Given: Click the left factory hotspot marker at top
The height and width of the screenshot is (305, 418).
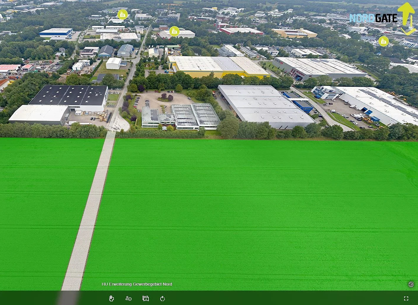Looking at the screenshot, I should pyautogui.click(x=123, y=14).
